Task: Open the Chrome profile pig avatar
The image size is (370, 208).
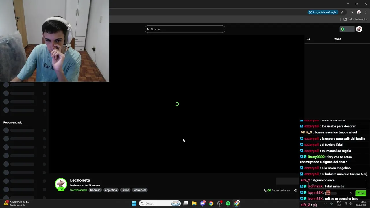Action: (x=359, y=12)
